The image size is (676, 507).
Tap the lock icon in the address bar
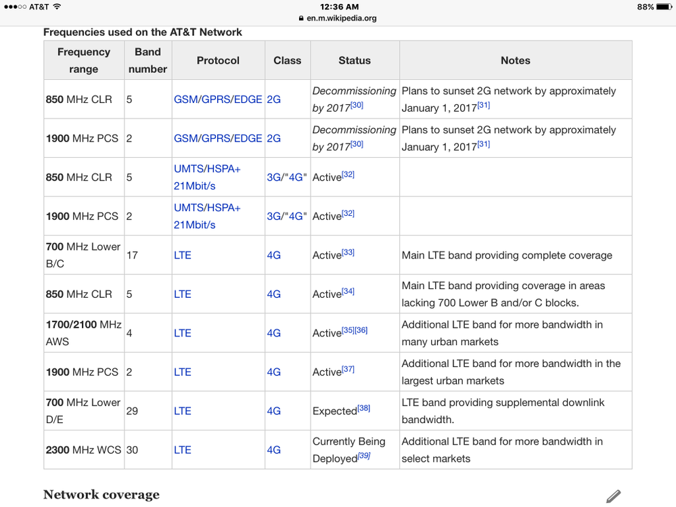[301, 18]
